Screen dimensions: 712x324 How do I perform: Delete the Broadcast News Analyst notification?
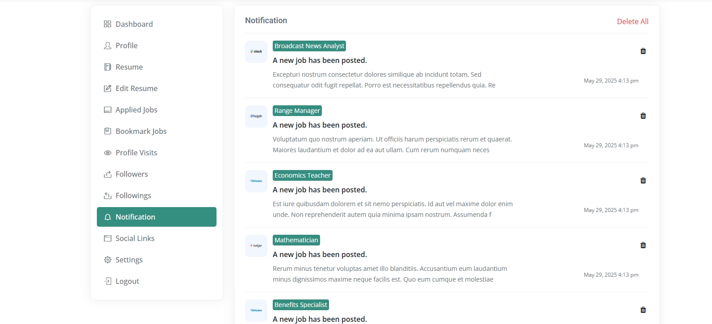pyautogui.click(x=643, y=51)
